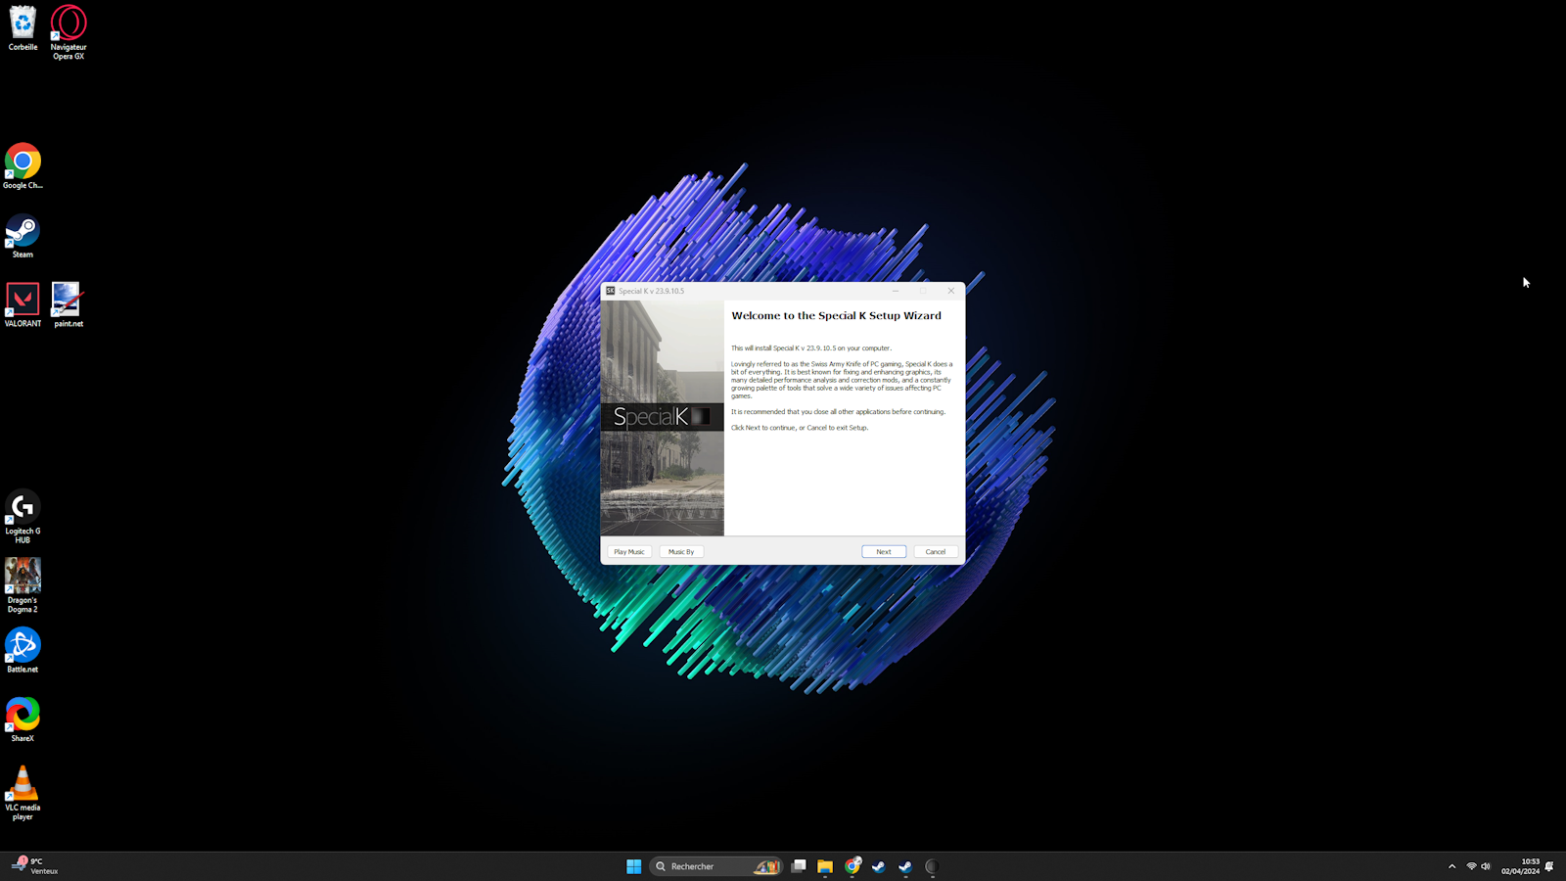Select the VLC media player icon

pos(23,793)
